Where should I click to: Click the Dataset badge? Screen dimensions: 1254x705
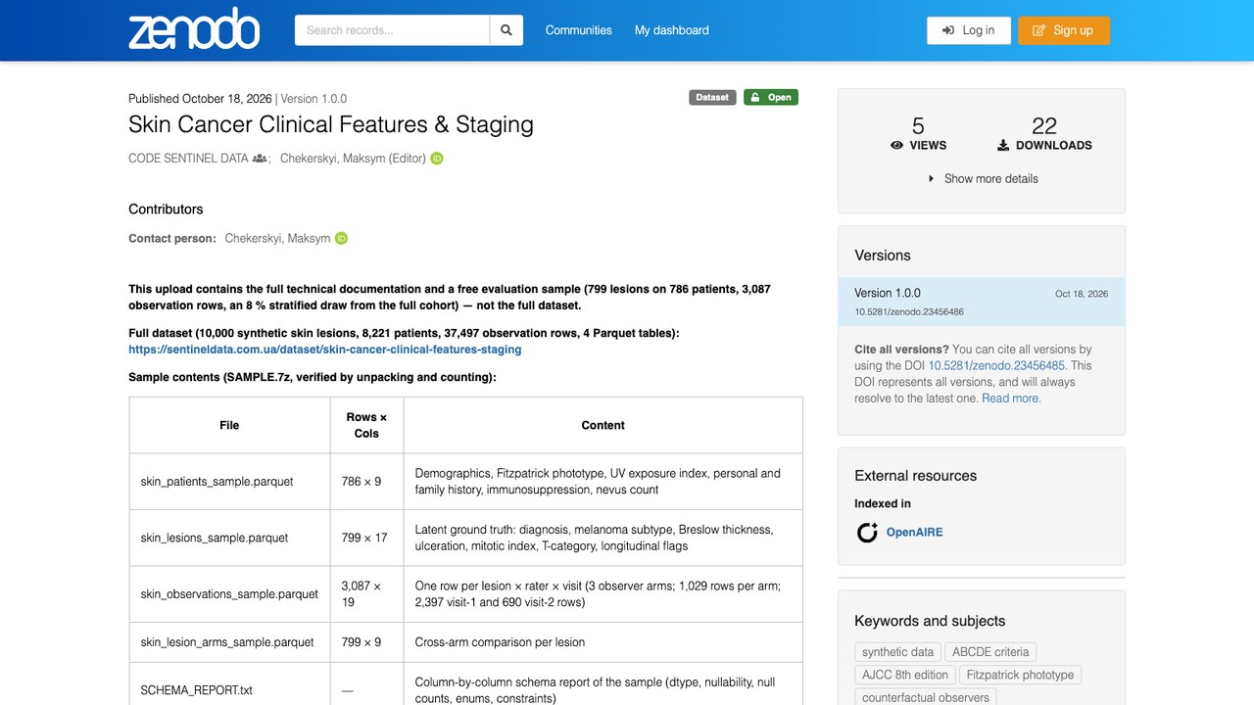(712, 97)
